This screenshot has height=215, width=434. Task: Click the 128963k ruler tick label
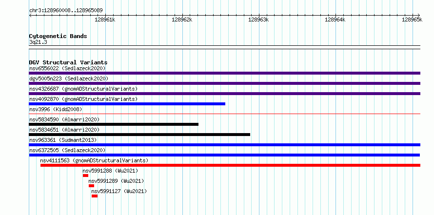[258, 20]
